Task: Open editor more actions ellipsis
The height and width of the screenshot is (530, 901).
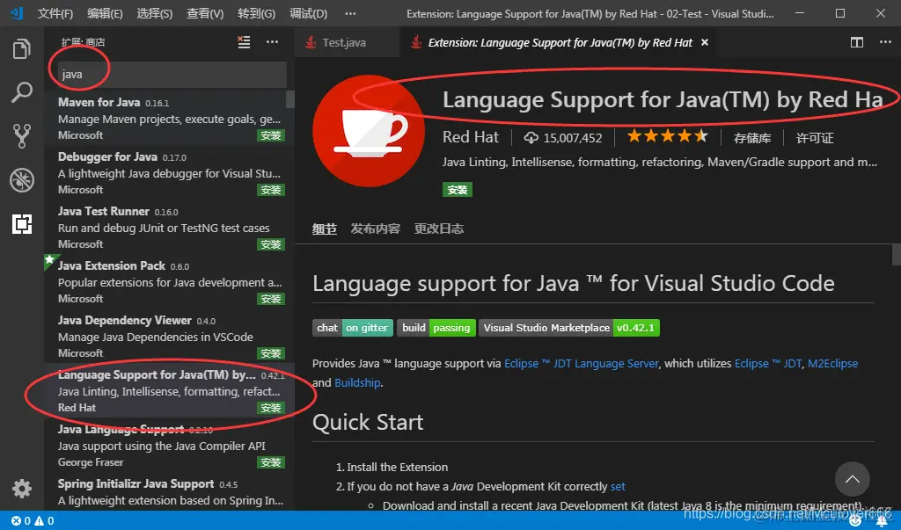Action: pos(885,42)
